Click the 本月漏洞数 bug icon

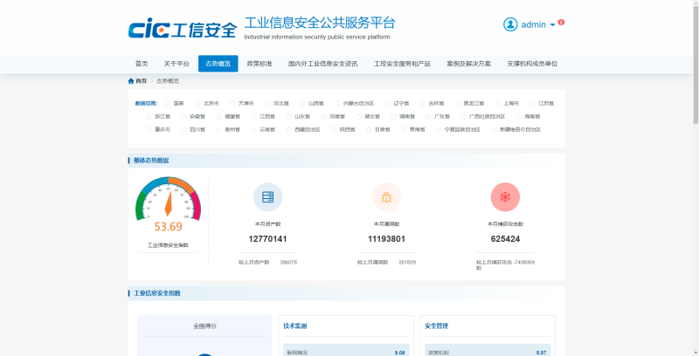click(x=386, y=197)
